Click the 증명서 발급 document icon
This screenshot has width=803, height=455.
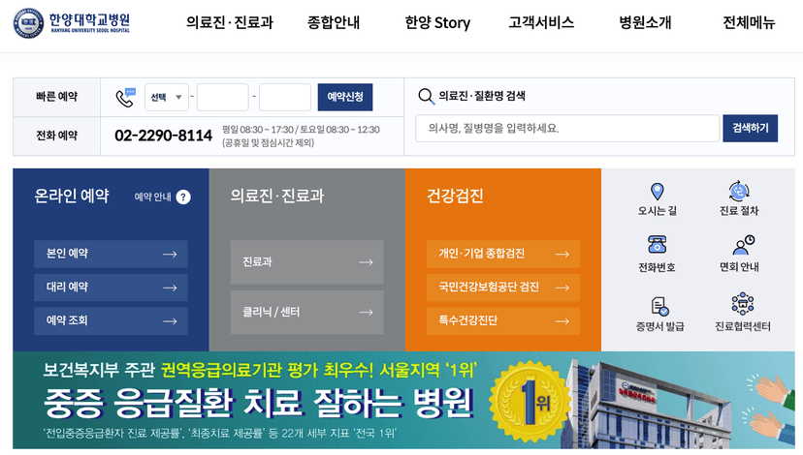[659, 306]
